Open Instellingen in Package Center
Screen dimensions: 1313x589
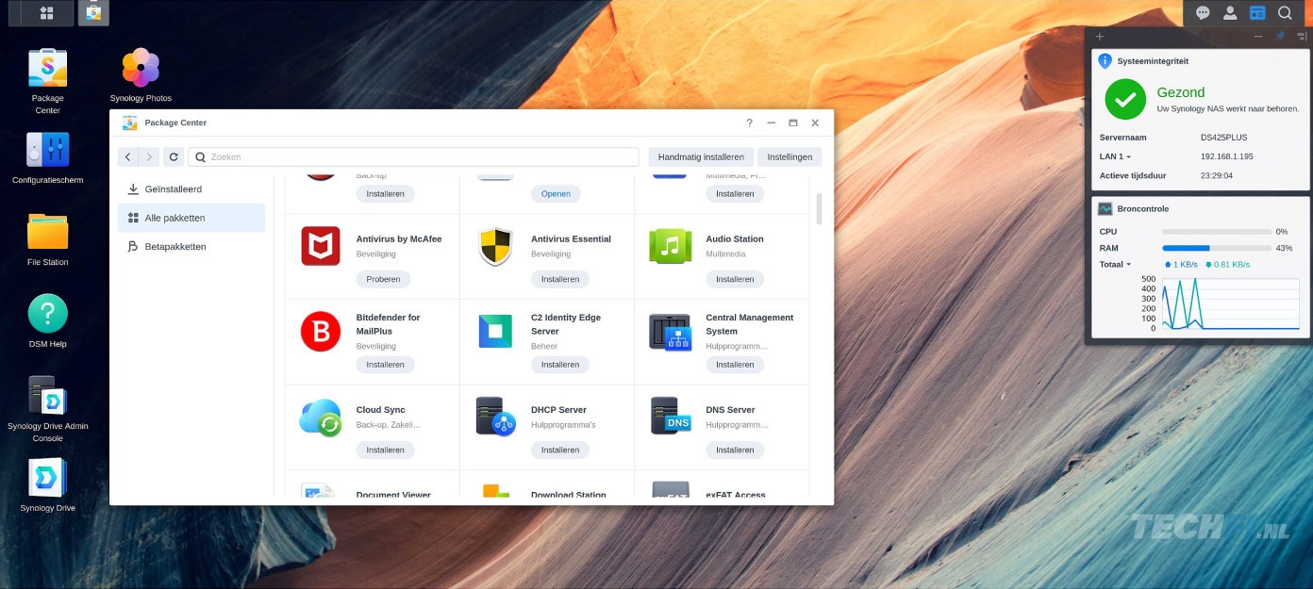789,157
